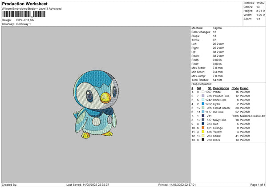Click the "Printed: 14/05/2022 22:37:01" footer

point(177,185)
